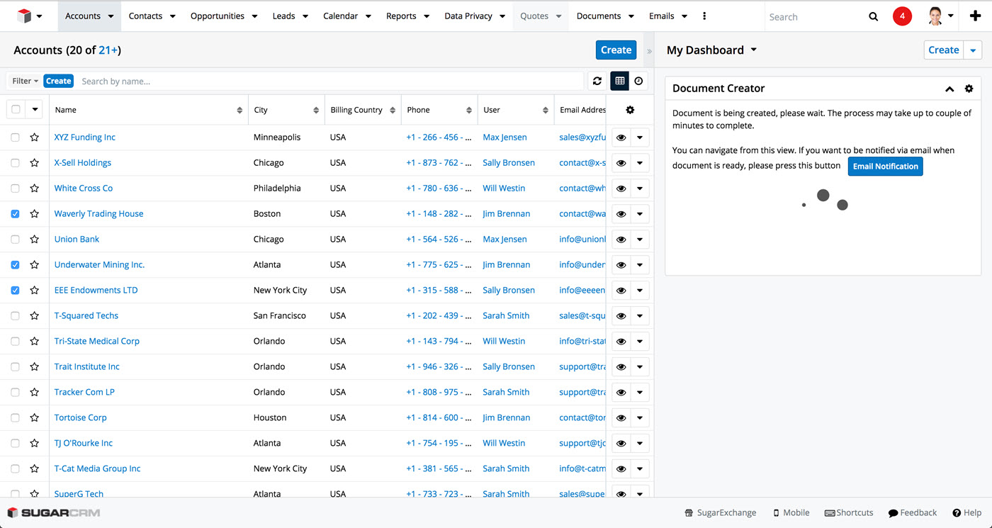Go to the Emails module

662,16
